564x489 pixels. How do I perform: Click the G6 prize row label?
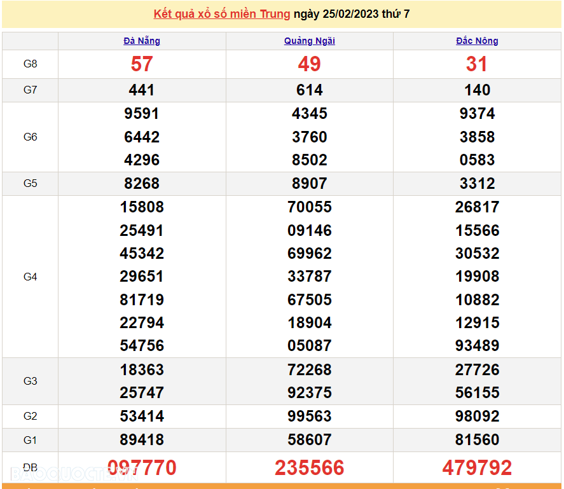pos(30,137)
